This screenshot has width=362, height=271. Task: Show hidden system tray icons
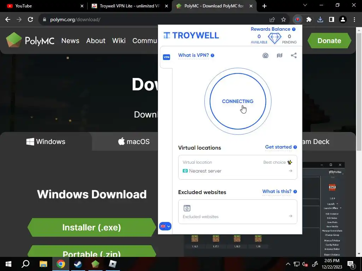tap(288, 264)
